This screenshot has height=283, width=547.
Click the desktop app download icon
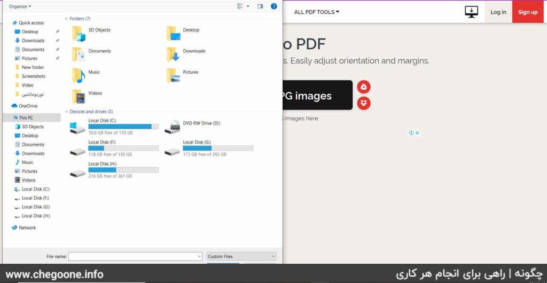point(471,12)
